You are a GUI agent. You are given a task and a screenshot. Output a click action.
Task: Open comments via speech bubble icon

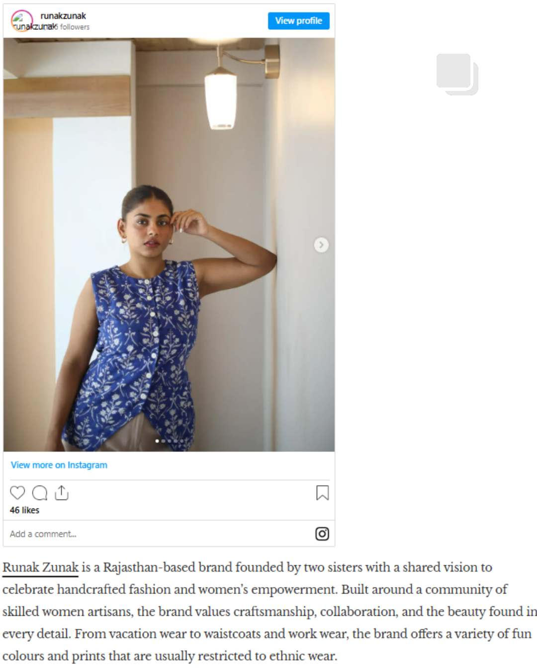40,493
